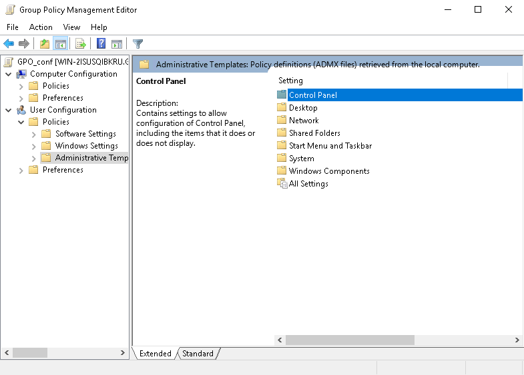Open the Action menu
This screenshot has width=524, height=375.
point(41,27)
